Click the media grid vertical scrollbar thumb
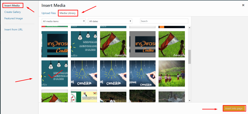The width and height of the screenshot is (248, 114). [x=190, y=57]
